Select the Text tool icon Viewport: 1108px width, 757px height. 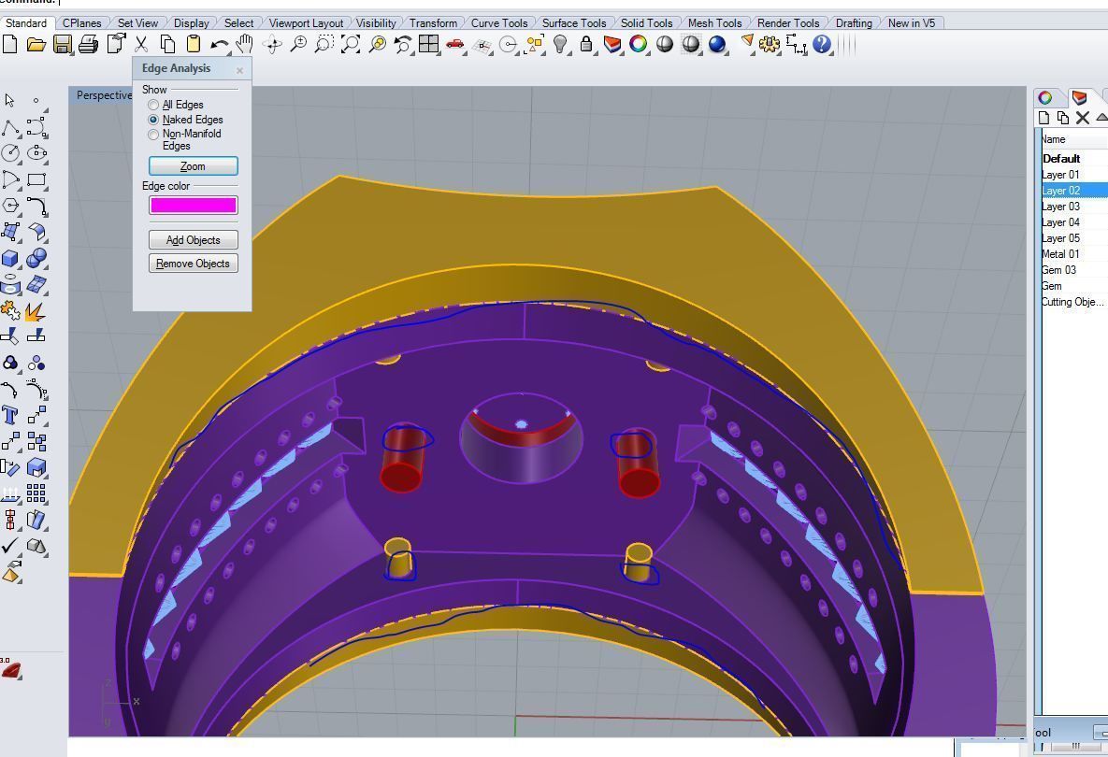10,415
